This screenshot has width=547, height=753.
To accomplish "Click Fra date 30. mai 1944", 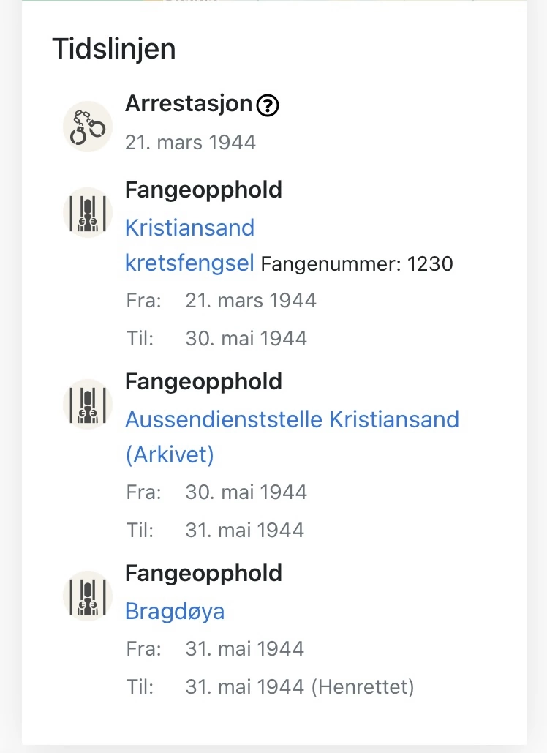I will coord(246,492).
